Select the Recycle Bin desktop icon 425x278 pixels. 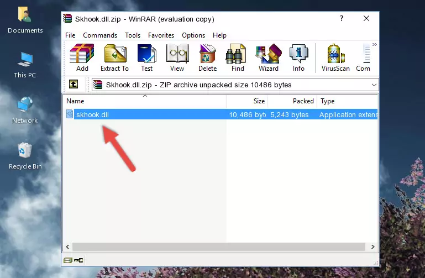click(25, 156)
